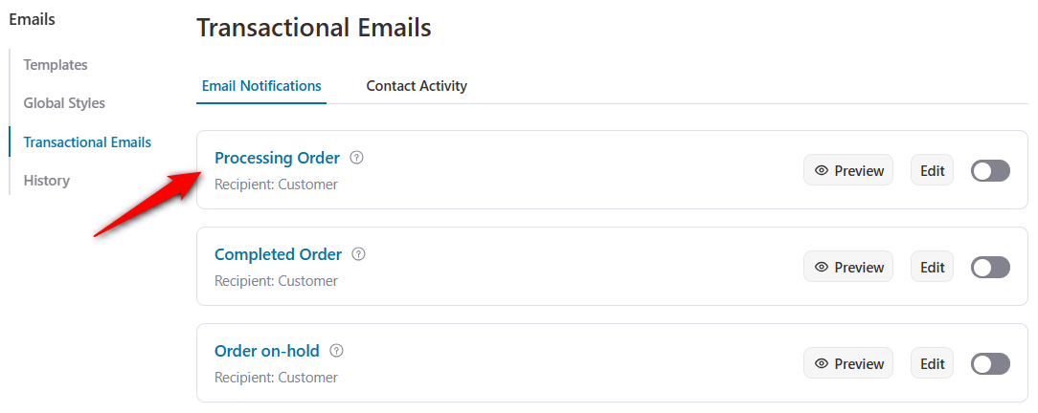This screenshot has height=413, width=1038.
Task: Select Transactional Emails in the sidebar
Action: pos(87,142)
